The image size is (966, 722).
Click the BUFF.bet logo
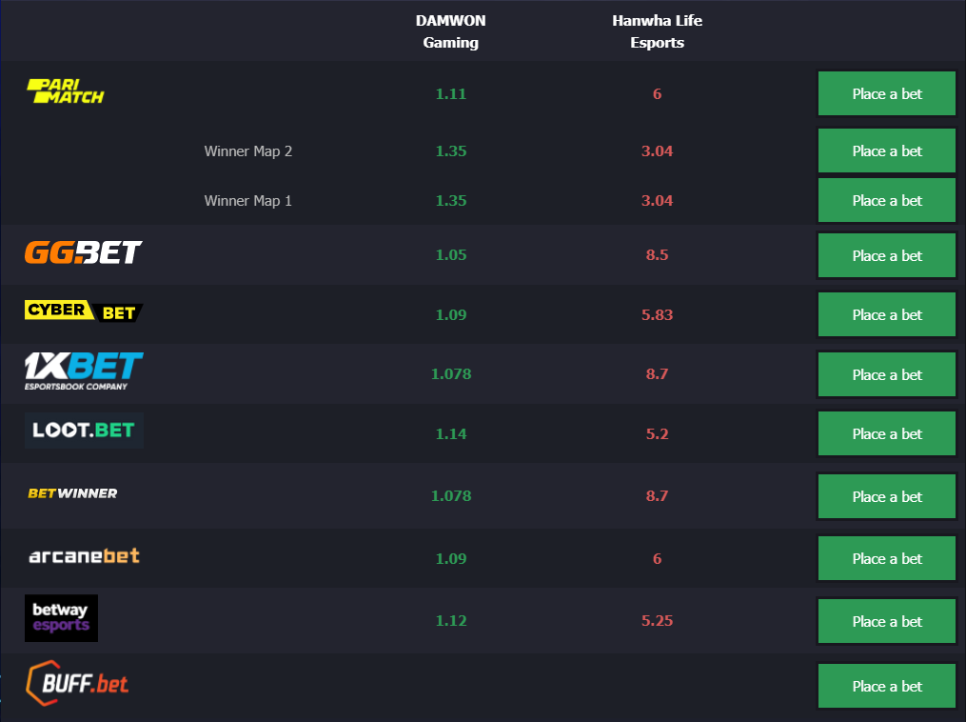78,683
